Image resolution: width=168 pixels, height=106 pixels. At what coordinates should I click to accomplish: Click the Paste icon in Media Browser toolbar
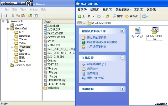pyautogui.click(x=23, y=16)
